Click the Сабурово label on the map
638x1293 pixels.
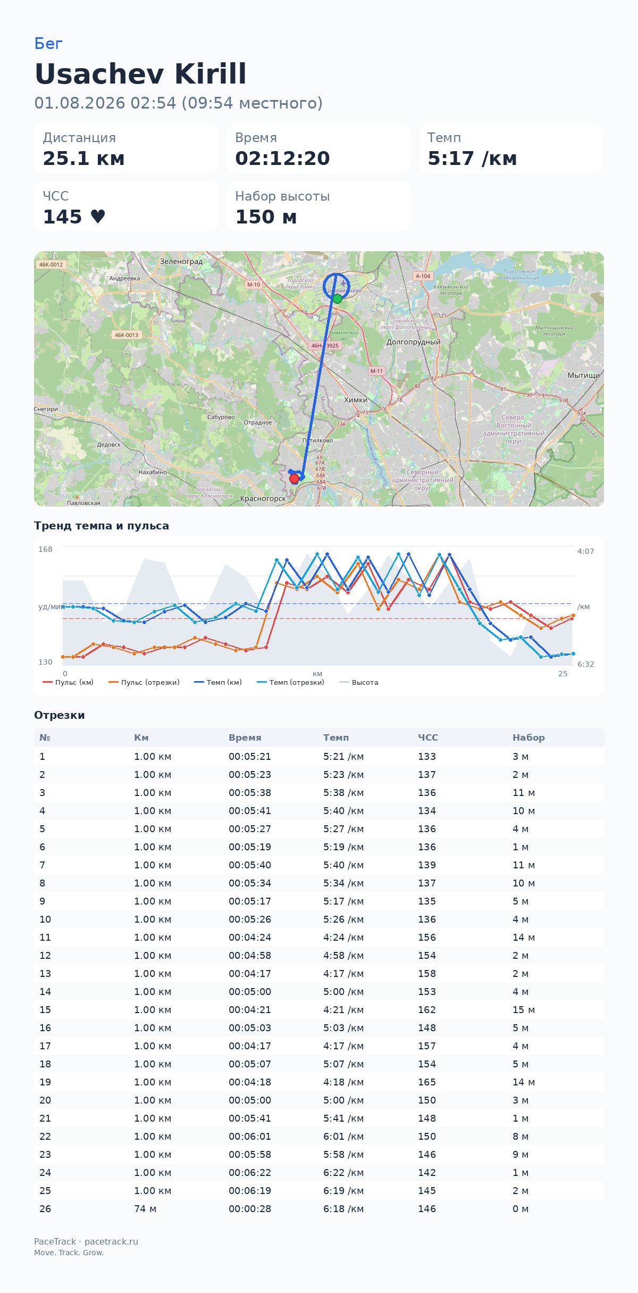tap(221, 417)
